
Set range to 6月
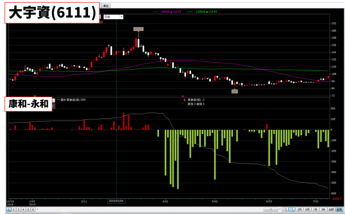(x=308, y=209)
